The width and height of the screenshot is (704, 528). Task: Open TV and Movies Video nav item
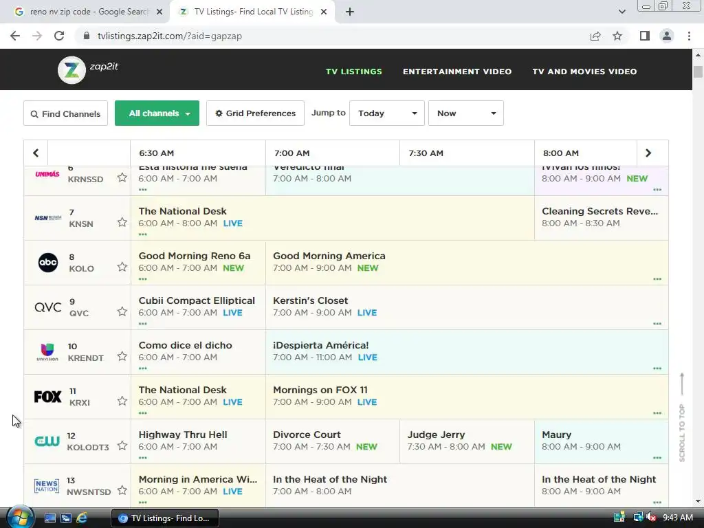click(584, 71)
